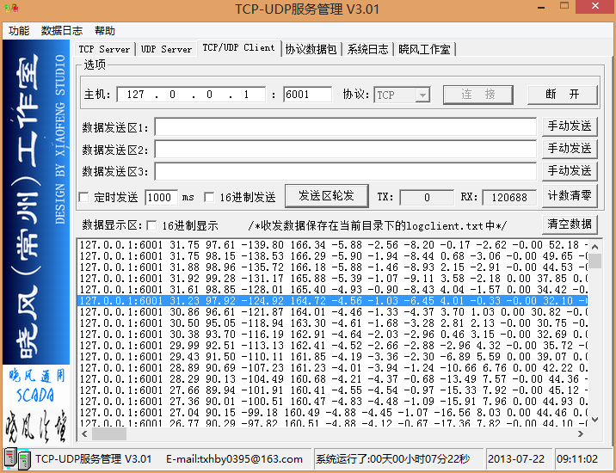
Task: Enable the 定时发送 checkbox
Action: [84, 197]
